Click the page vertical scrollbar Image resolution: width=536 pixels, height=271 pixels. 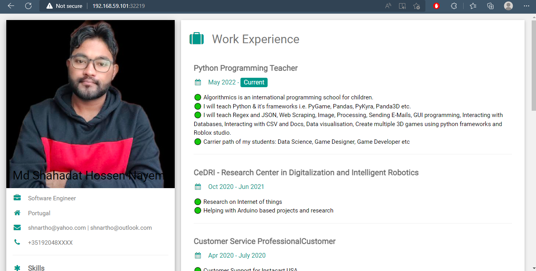(x=533, y=142)
